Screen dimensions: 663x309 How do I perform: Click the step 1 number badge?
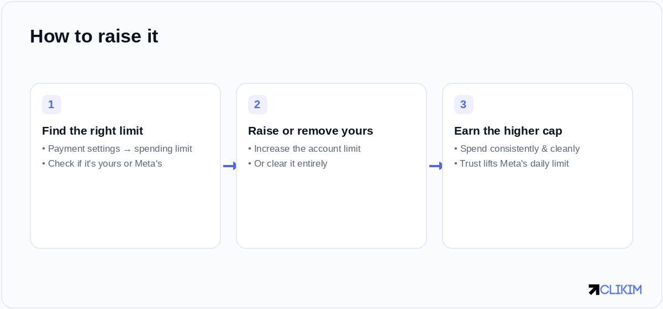click(x=51, y=104)
